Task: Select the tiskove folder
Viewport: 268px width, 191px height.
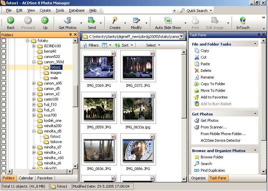Action: tap(56, 142)
